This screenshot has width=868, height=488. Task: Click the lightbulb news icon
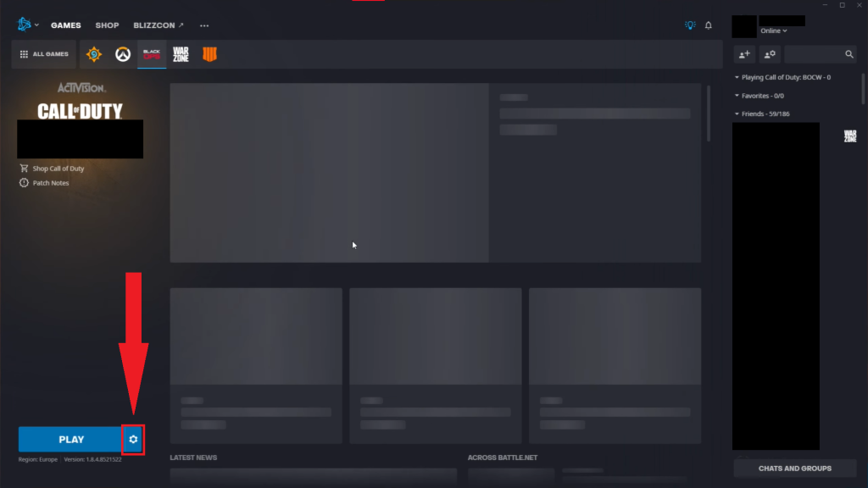point(690,25)
